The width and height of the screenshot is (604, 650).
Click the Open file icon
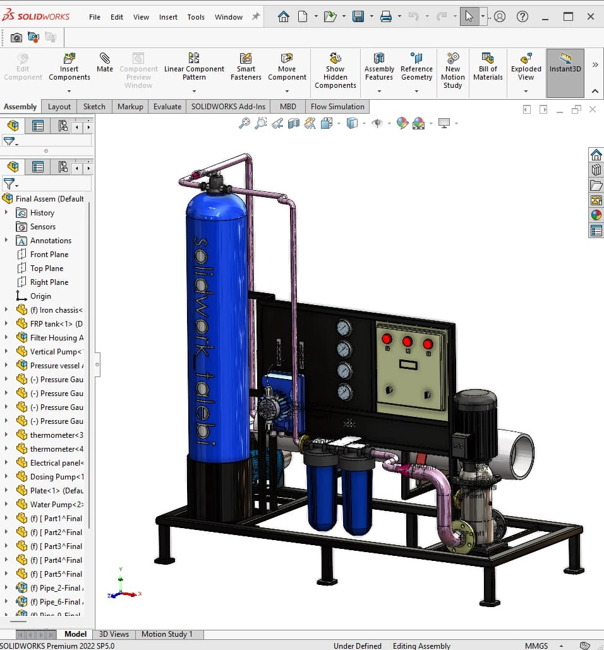click(330, 16)
